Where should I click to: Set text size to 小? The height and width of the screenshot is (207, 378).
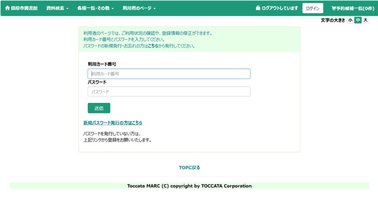(350, 20)
